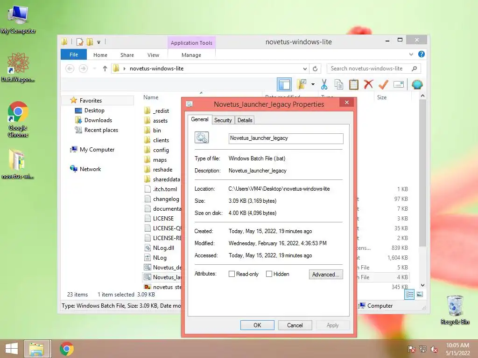Click Chrome icon in the taskbar
Screen dimensions: 478x358
[x=66, y=349]
